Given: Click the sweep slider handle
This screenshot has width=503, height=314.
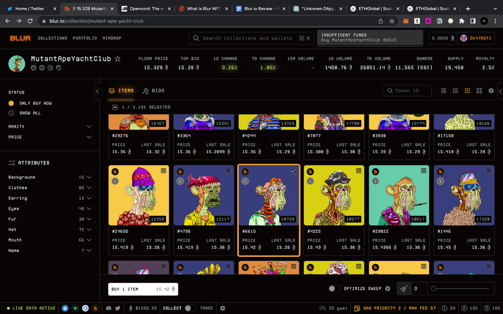Looking at the screenshot, I should 434,289.
